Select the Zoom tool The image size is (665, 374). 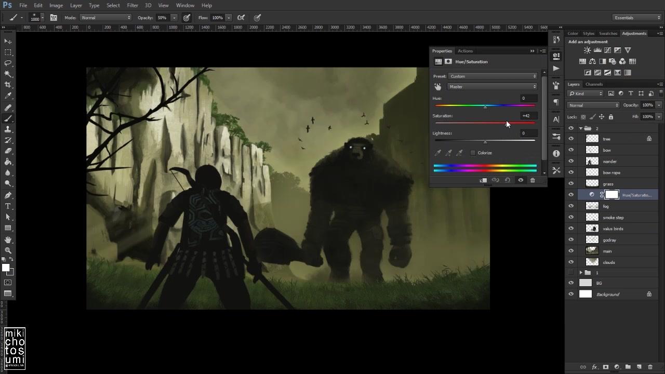click(x=8, y=250)
